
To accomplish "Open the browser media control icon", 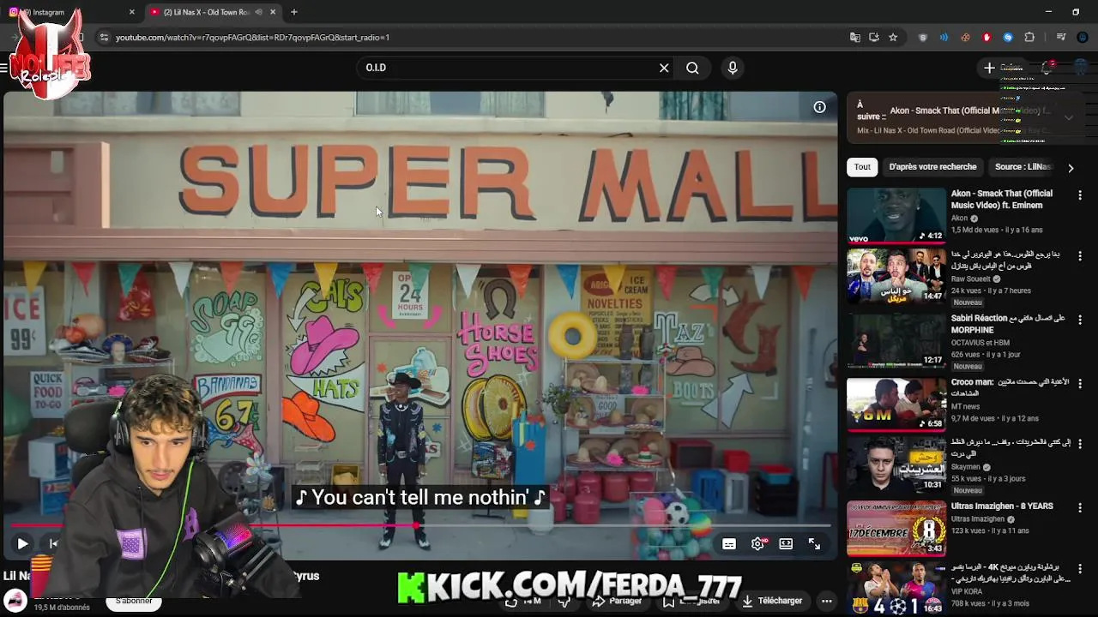I will (x=1061, y=37).
